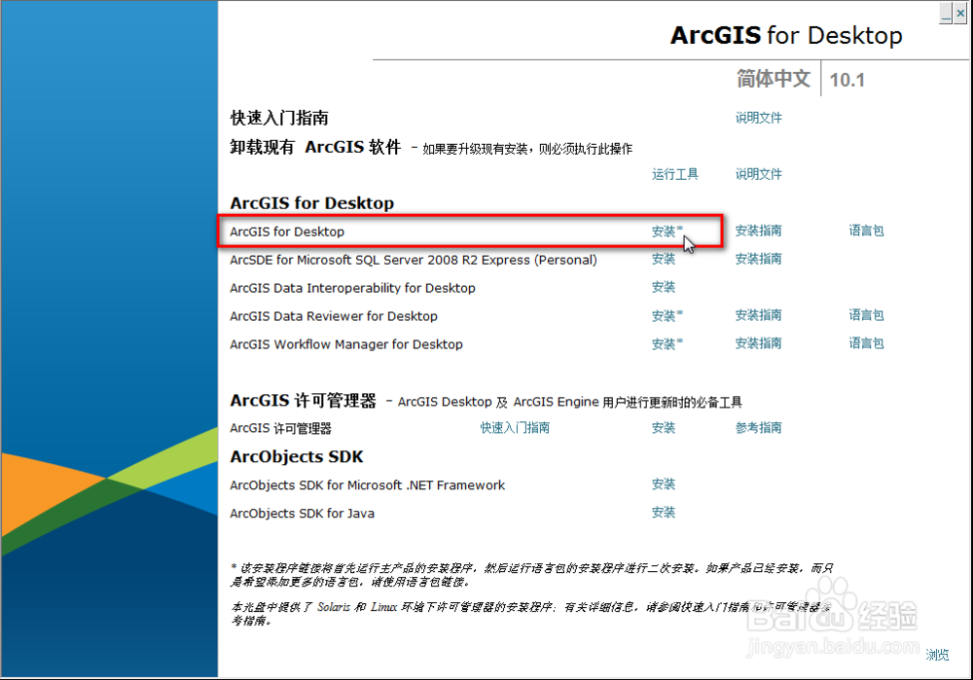
Task: Click the ArcObjects SDK section heading
Action: click(297, 456)
